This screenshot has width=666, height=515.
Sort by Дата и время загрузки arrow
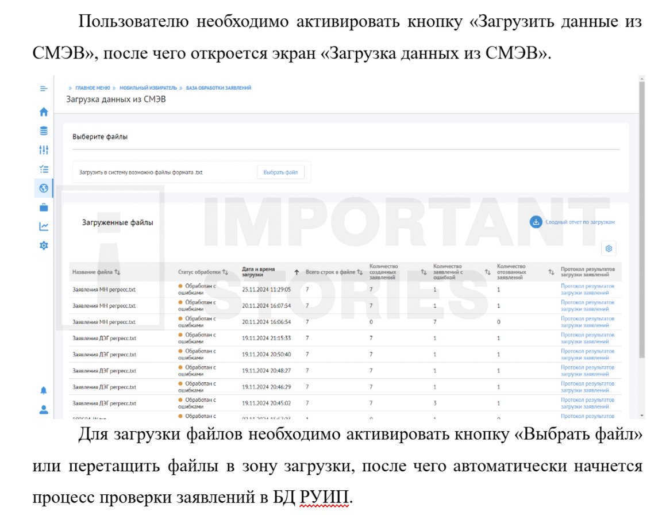(297, 272)
